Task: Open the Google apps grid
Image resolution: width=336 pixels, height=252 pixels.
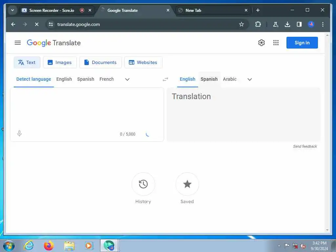Action: tap(276, 43)
